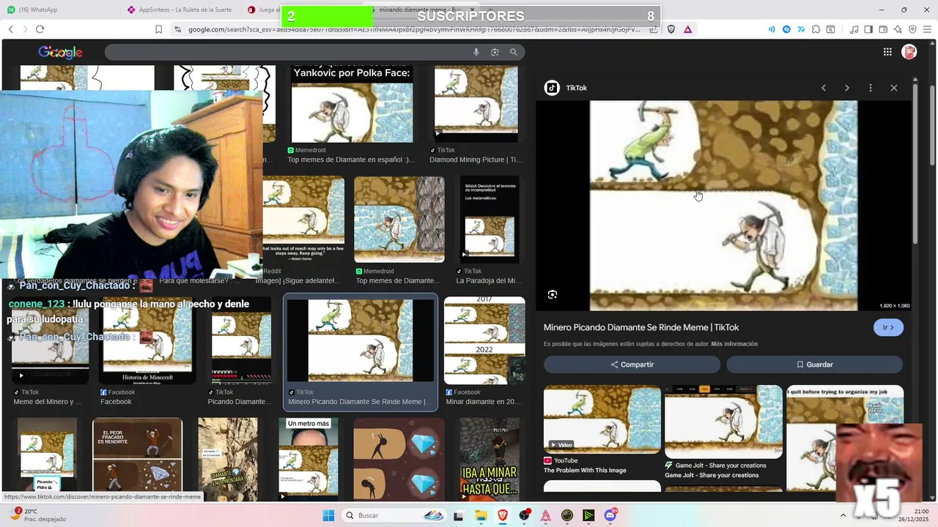The image size is (938, 527).
Task: Go back with the browser back arrow
Action: click(x=10, y=29)
